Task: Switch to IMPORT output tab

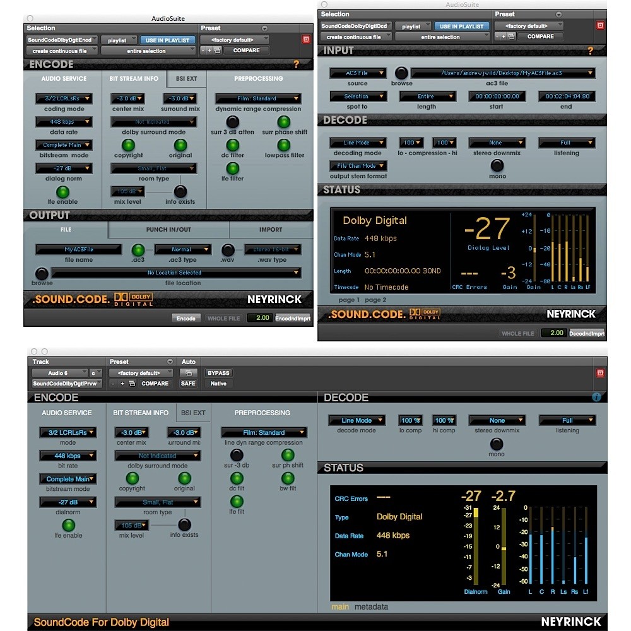Action: [271, 230]
